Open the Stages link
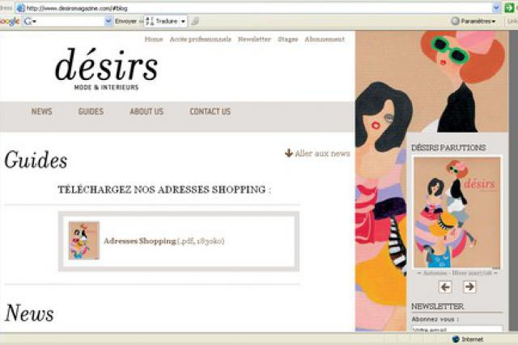 pyautogui.click(x=288, y=40)
